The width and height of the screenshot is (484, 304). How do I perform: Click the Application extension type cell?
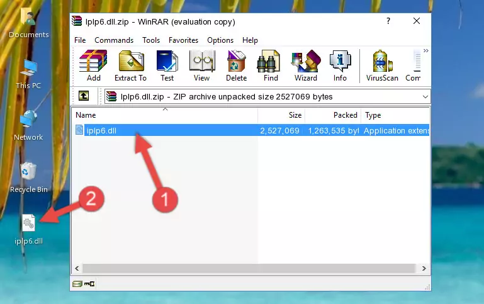tap(397, 130)
